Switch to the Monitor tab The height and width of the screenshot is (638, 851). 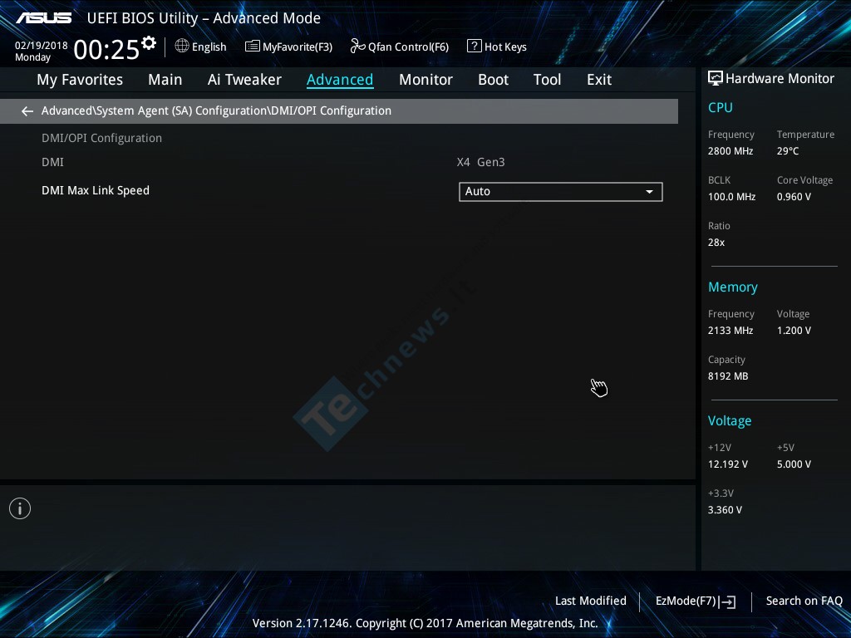pos(426,80)
